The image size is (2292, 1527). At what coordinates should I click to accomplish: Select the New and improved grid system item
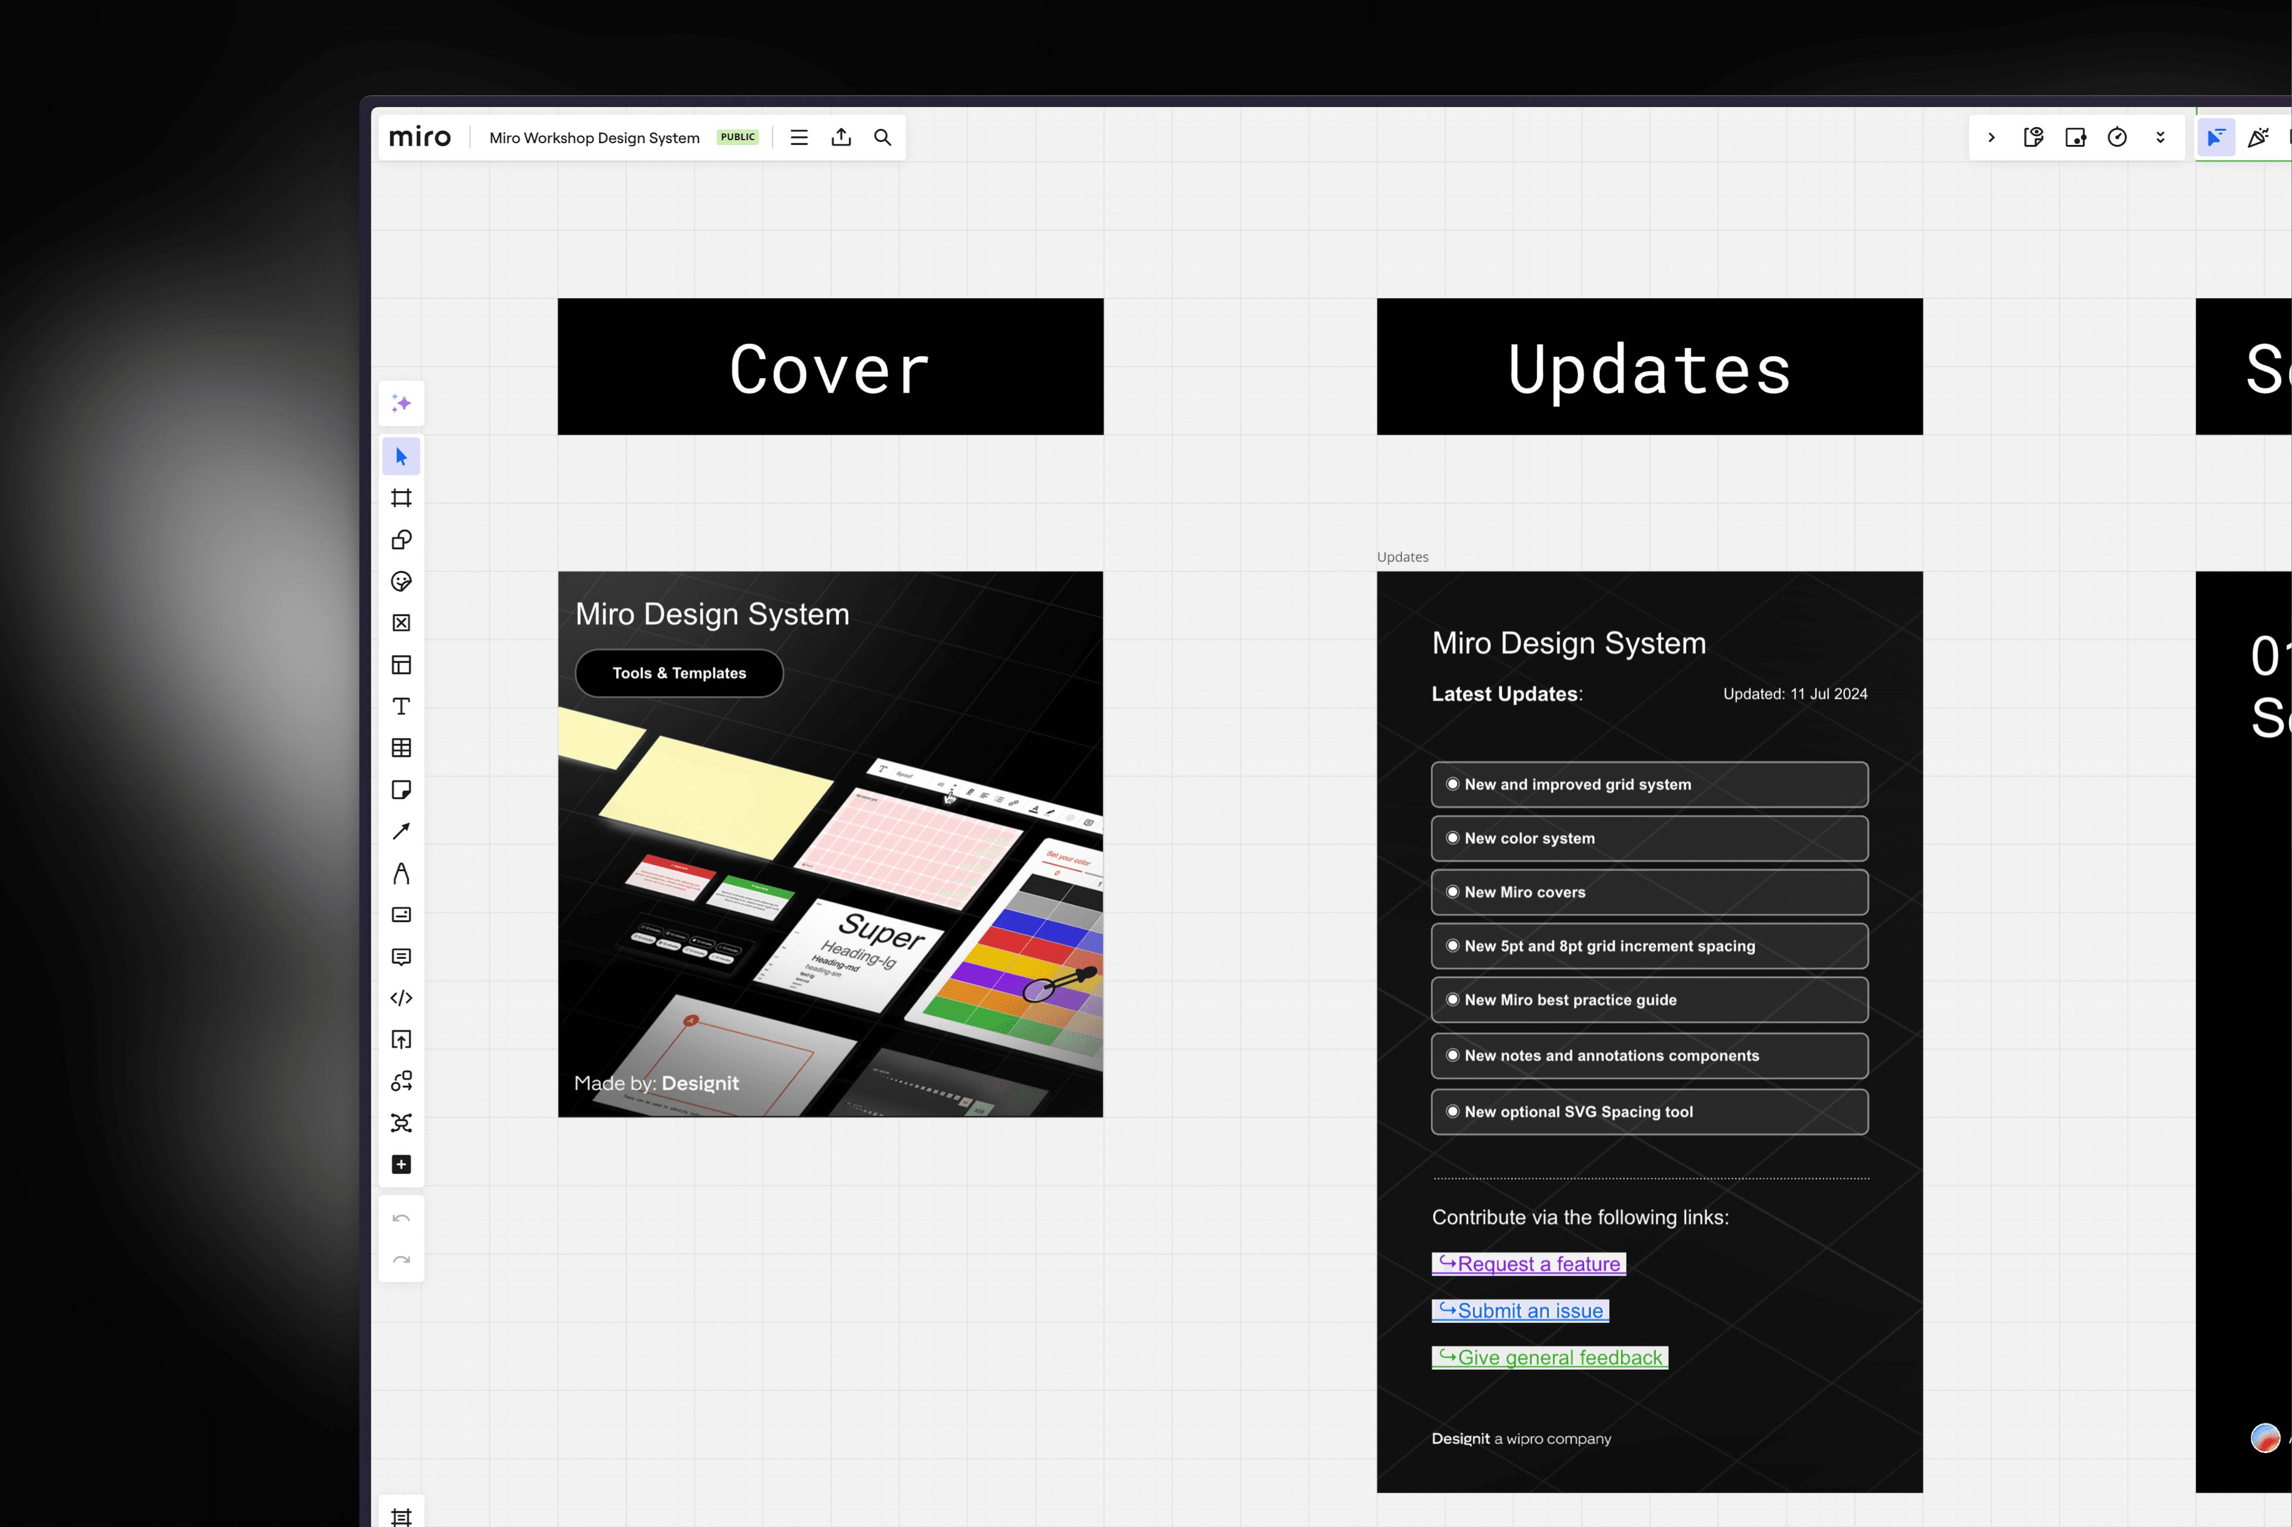coord(1649,785)
